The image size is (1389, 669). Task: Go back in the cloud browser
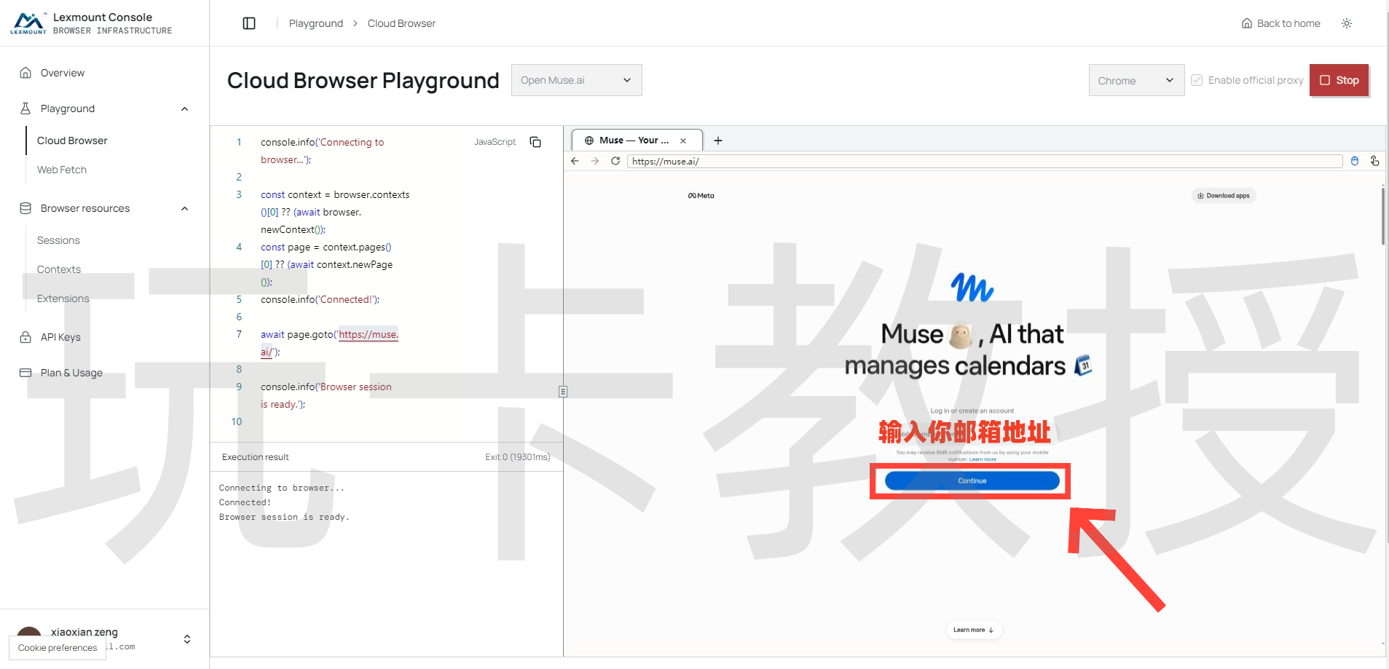point(575,161)
